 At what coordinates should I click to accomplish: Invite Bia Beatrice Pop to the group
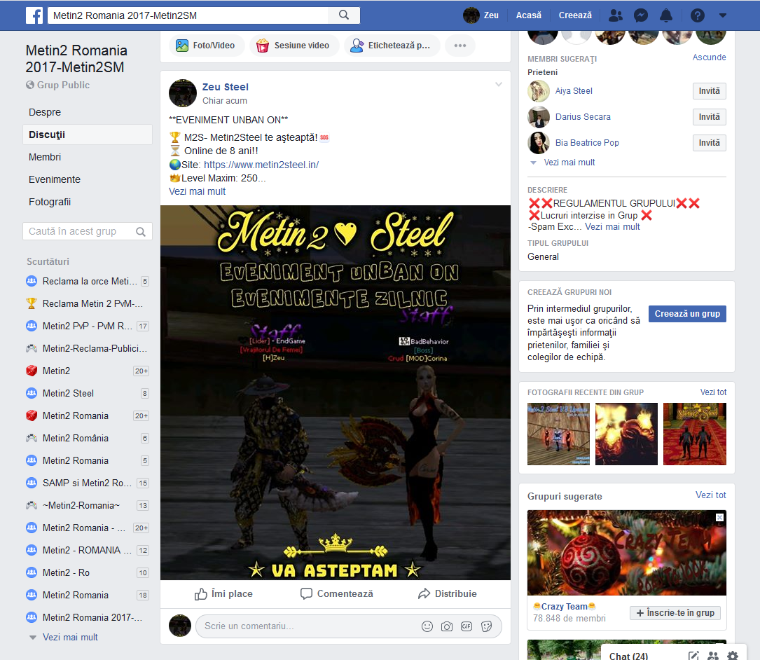[x=709, y=142]
